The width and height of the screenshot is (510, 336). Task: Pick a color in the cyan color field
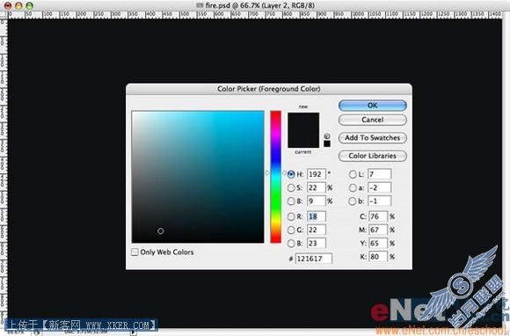(x=198, y=177)
